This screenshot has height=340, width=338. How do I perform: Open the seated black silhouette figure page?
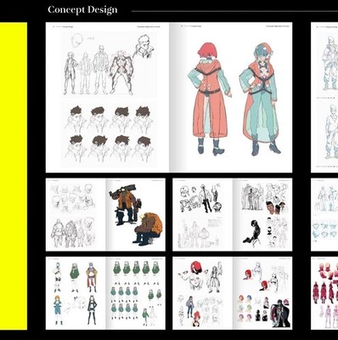[x=262, y=215]
